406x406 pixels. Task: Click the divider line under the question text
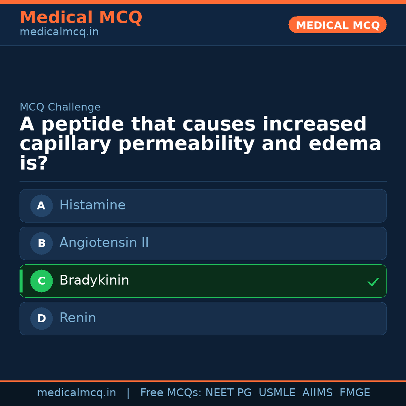(203, 182)
